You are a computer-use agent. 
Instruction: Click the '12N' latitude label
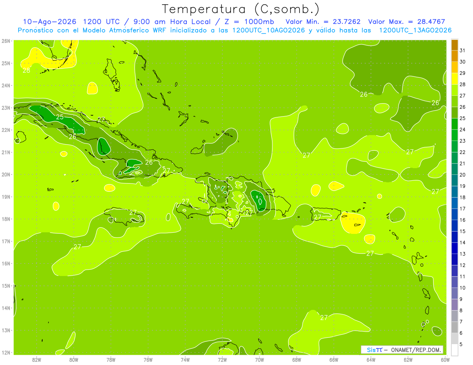6,352
